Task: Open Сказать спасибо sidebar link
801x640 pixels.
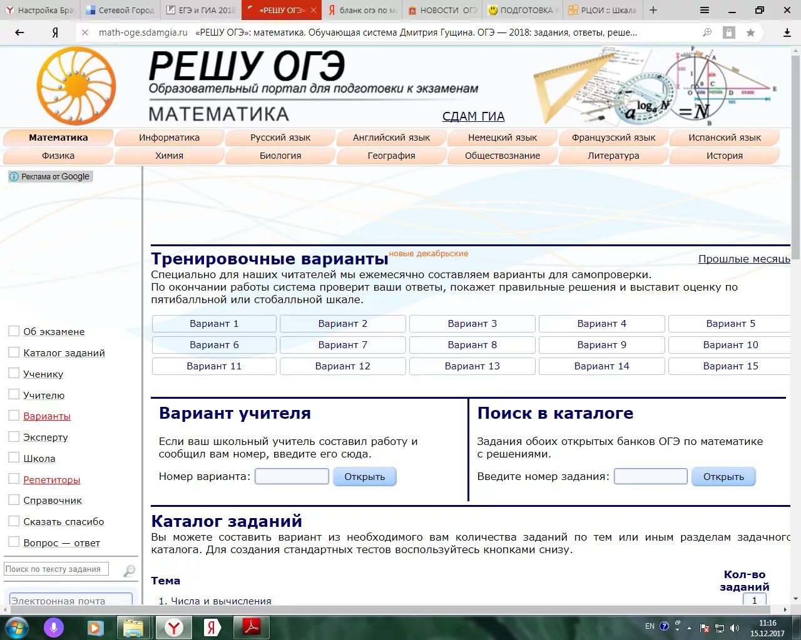Action: point(64,521)
